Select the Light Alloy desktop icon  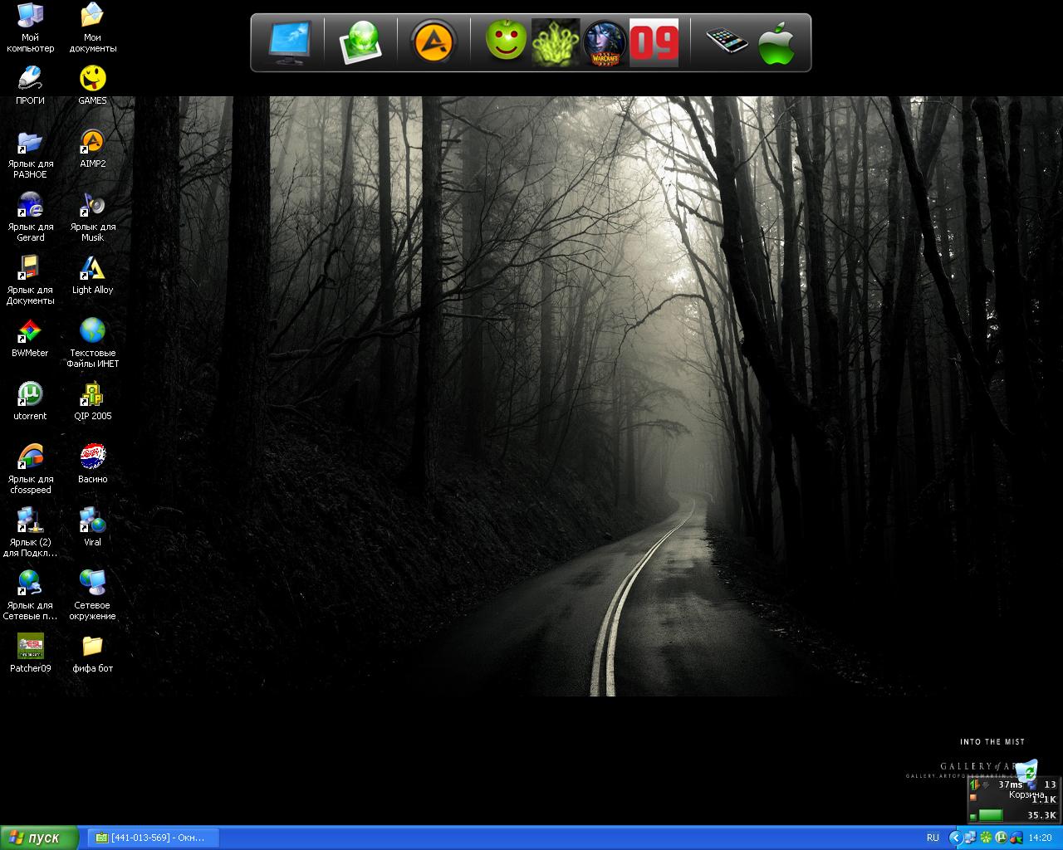pyautogui.click(x=92, y=276)
